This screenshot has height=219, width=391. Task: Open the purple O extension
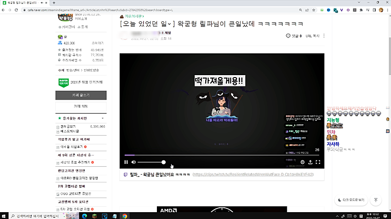coord(348,10)
